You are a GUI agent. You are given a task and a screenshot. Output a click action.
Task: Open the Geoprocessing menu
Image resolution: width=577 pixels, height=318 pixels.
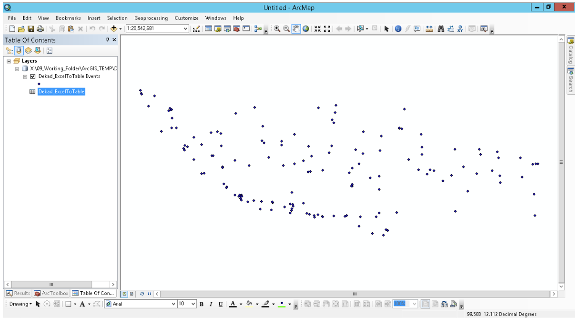click(151, 18)
